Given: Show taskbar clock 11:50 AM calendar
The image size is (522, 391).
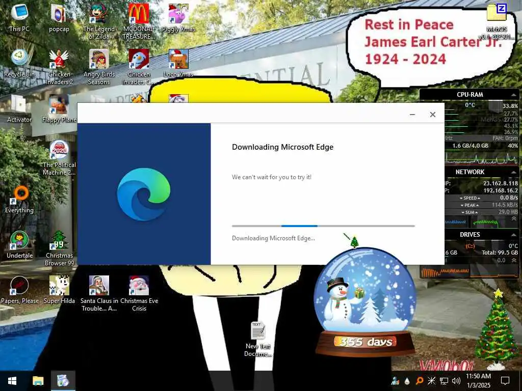Looking at the screenshot, I should coord(478,381).
